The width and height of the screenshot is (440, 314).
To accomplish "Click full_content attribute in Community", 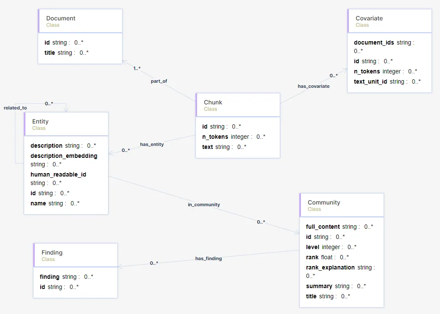I will pos(340,227).
